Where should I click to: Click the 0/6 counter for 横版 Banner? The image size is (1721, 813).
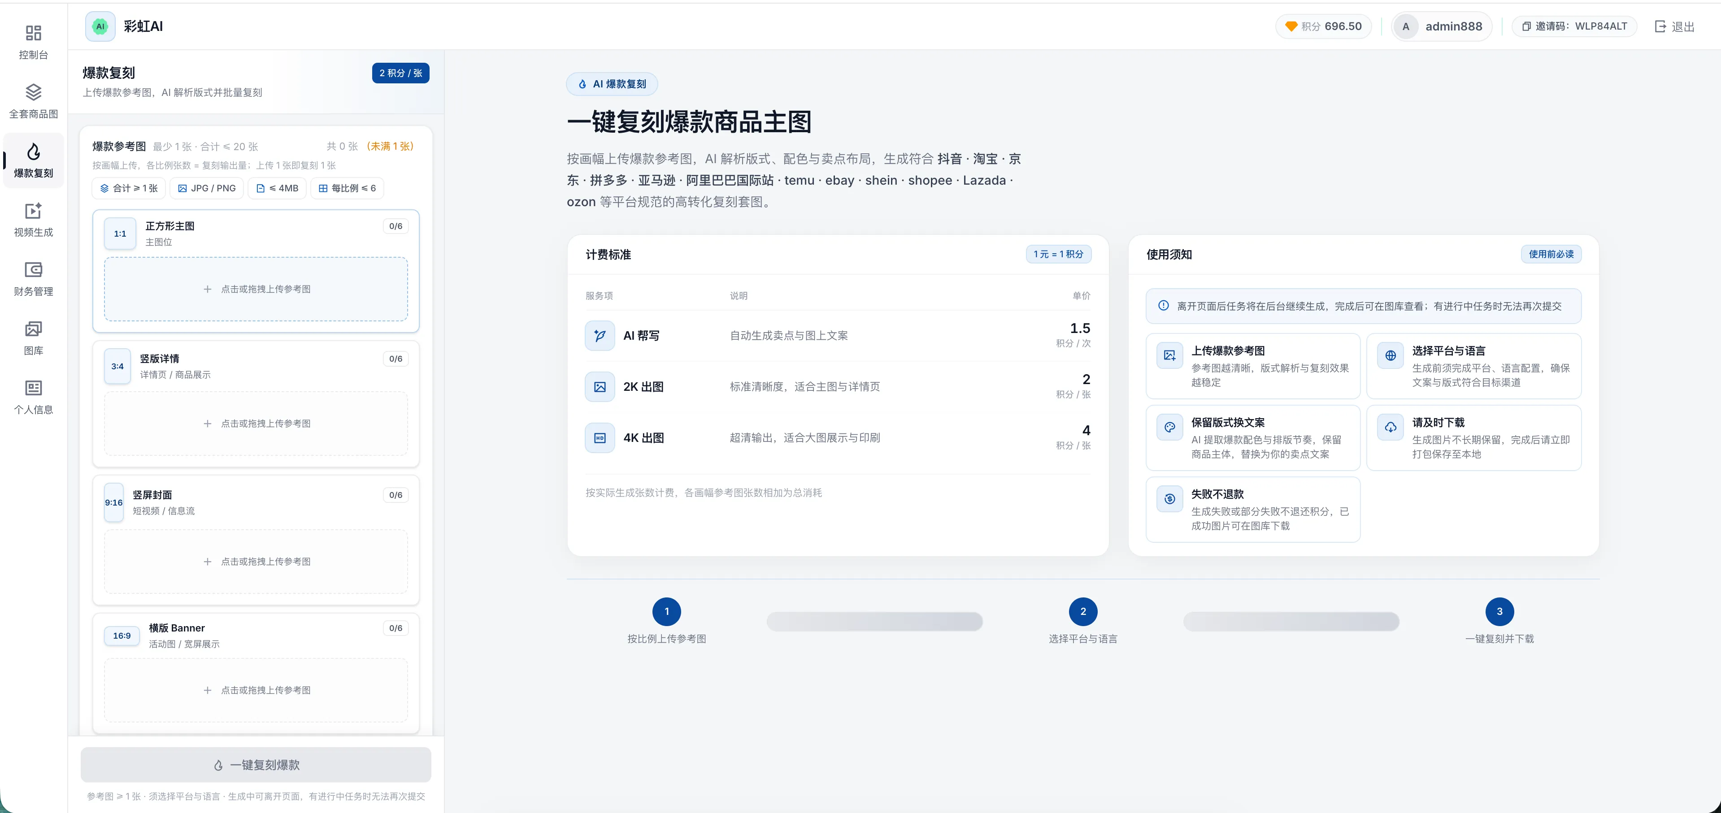tap(395, 628)
